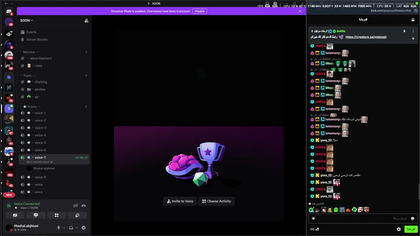Click Choose Activity button
The width and height of the screenshot is (420, 236).
click(217, 201)
